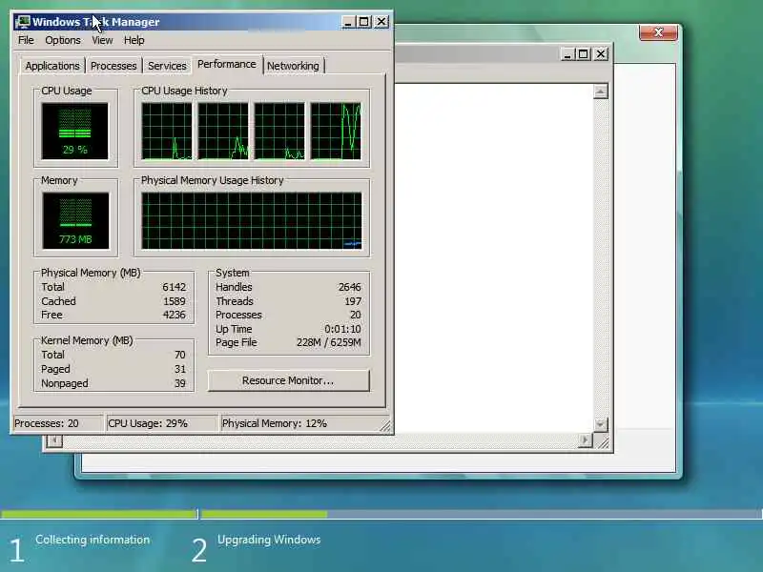The width and height of the screenshot is (763, 572).
Task: Click the second CPU Usage History graph
Action: (223, 131)
